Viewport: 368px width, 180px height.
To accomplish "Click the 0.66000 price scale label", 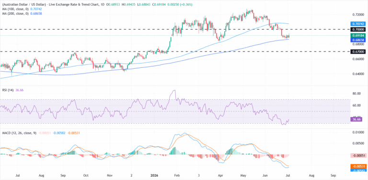I will [x=358, y=59].
